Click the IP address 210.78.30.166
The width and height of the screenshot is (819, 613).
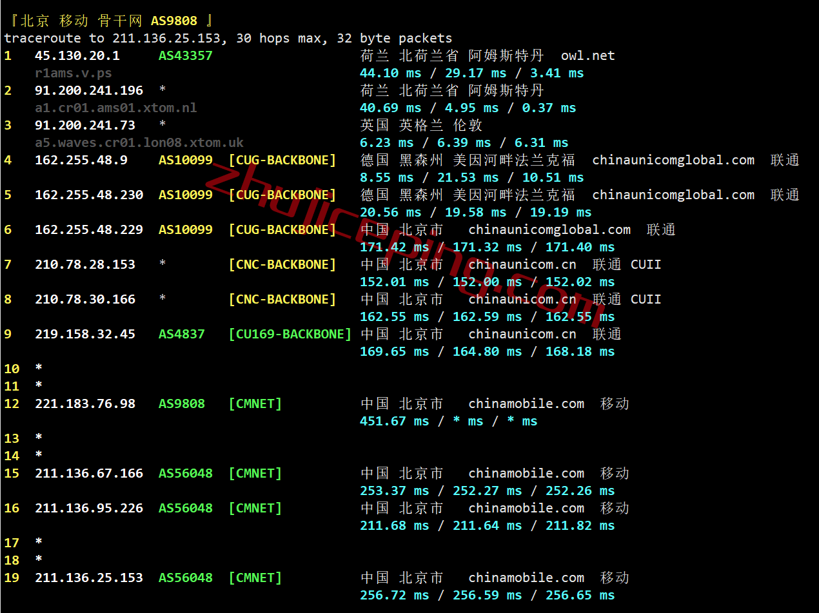tap(85, 299)
